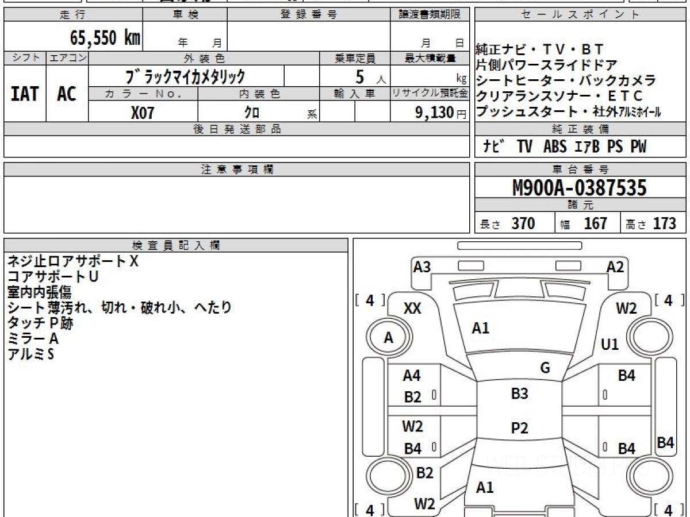Click the P2 roof mark on the diagram

tap(519, 428)
